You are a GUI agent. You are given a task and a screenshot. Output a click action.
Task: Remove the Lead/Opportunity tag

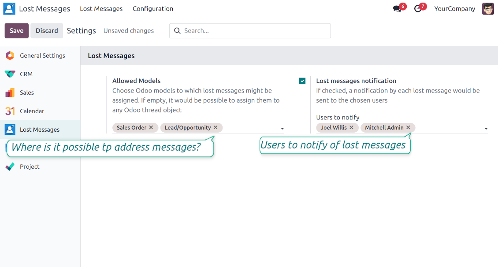[x=216, y=127]
